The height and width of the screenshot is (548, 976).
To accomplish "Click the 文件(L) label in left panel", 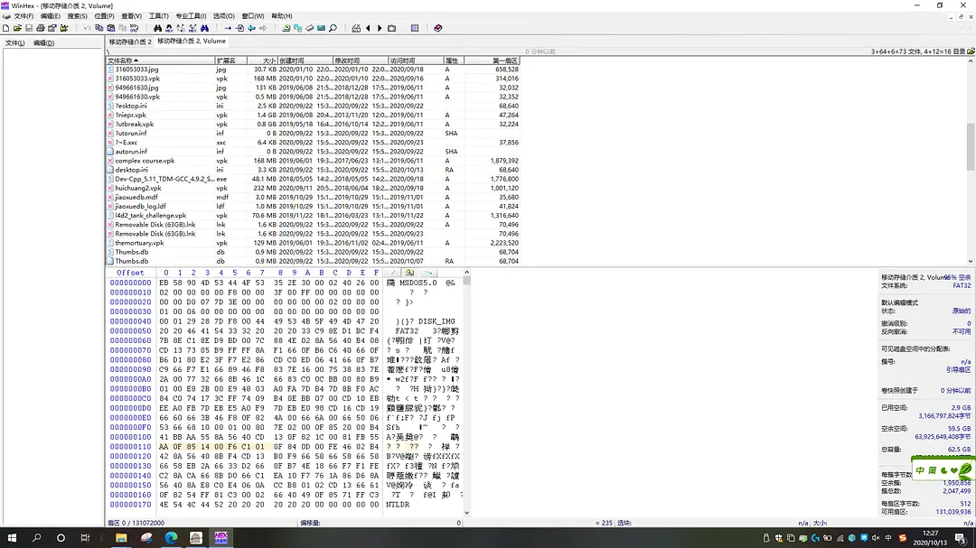I will 14,42.
